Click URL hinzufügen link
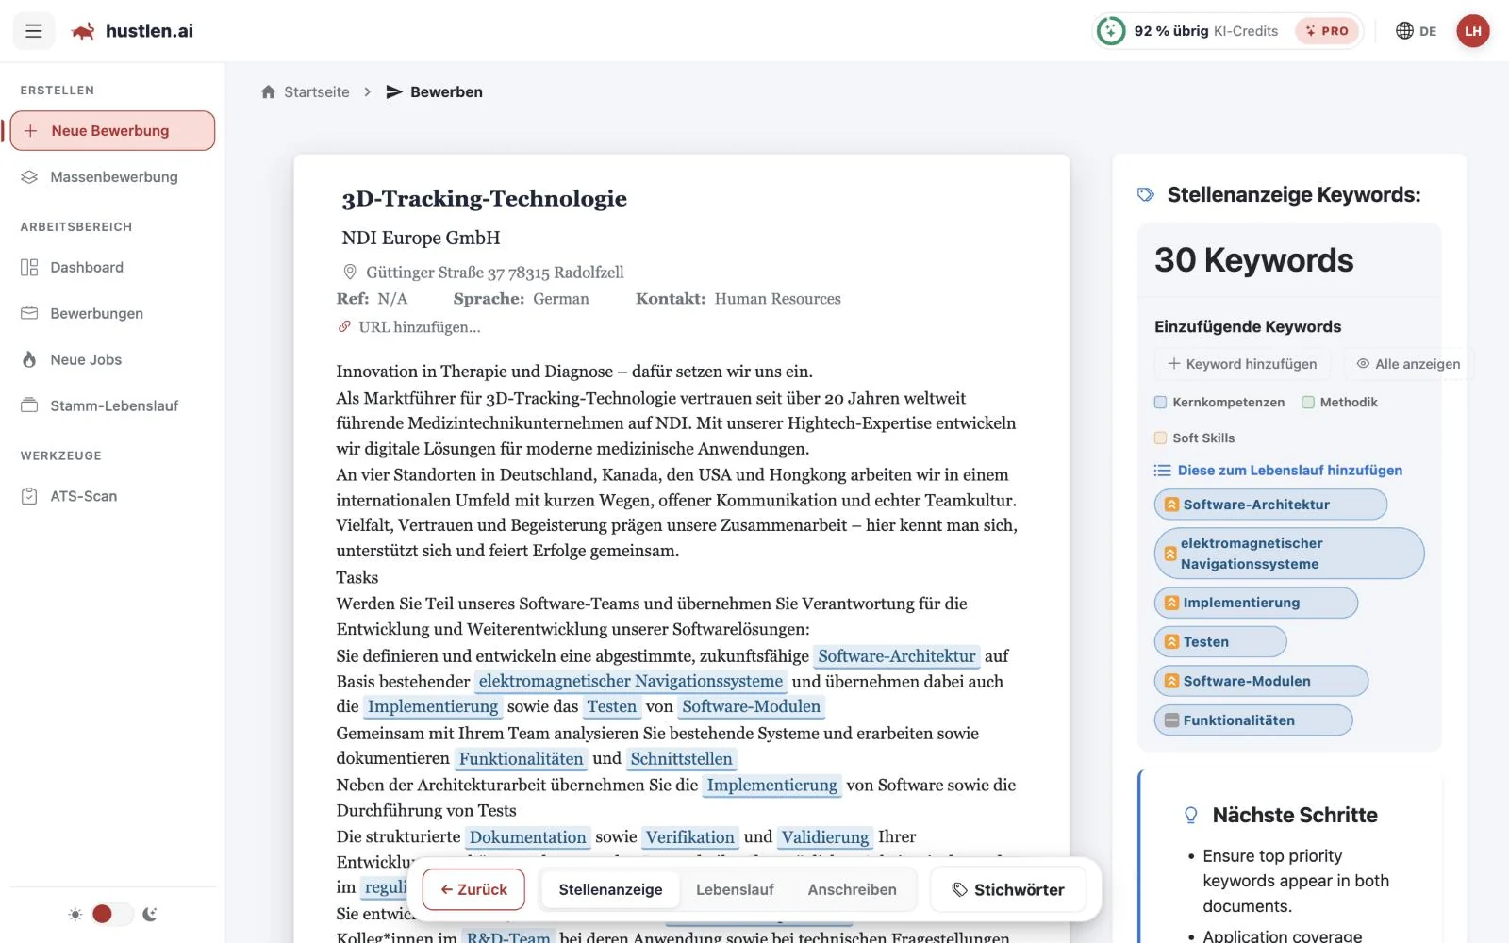The height and width of the screenshot is (943, 1509). (x=409, y=327)
